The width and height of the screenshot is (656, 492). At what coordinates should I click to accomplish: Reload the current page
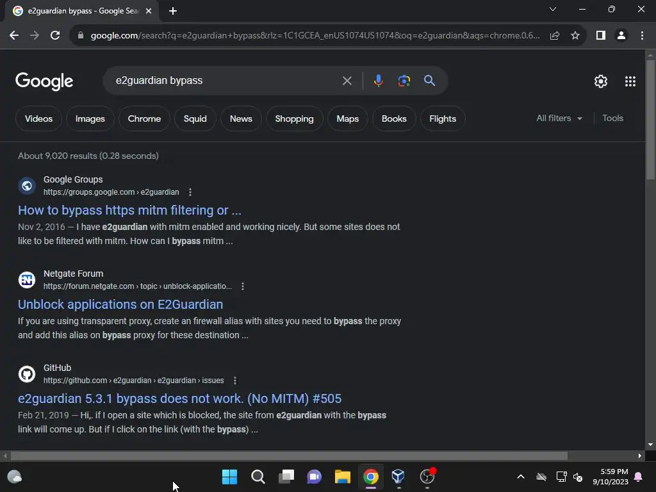click(x=55, y=36)
